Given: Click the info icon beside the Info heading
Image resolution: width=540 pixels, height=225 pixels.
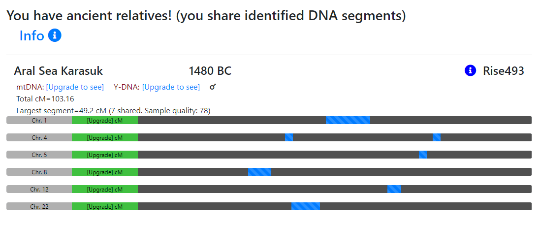Looking at the screenshot, I should [x=55, y=35].
